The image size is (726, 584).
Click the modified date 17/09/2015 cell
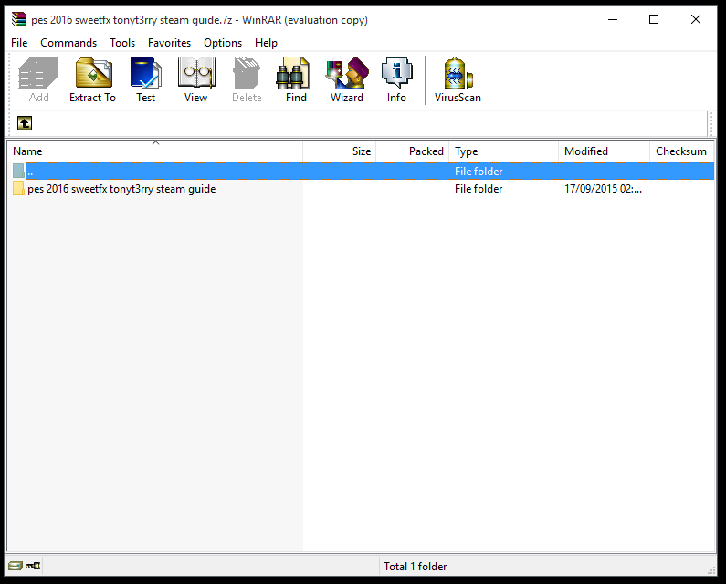click(603, 189)
